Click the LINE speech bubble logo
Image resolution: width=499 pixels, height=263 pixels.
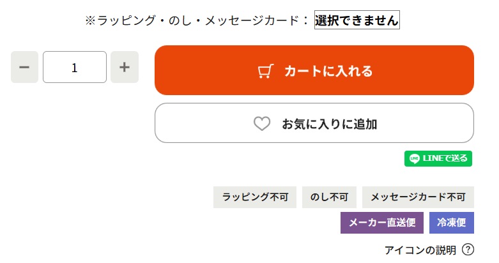pyautogui.click(x=415, y=158)
